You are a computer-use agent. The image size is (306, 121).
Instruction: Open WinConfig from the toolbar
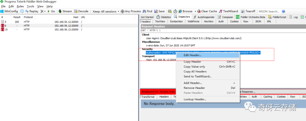[9, 11]
